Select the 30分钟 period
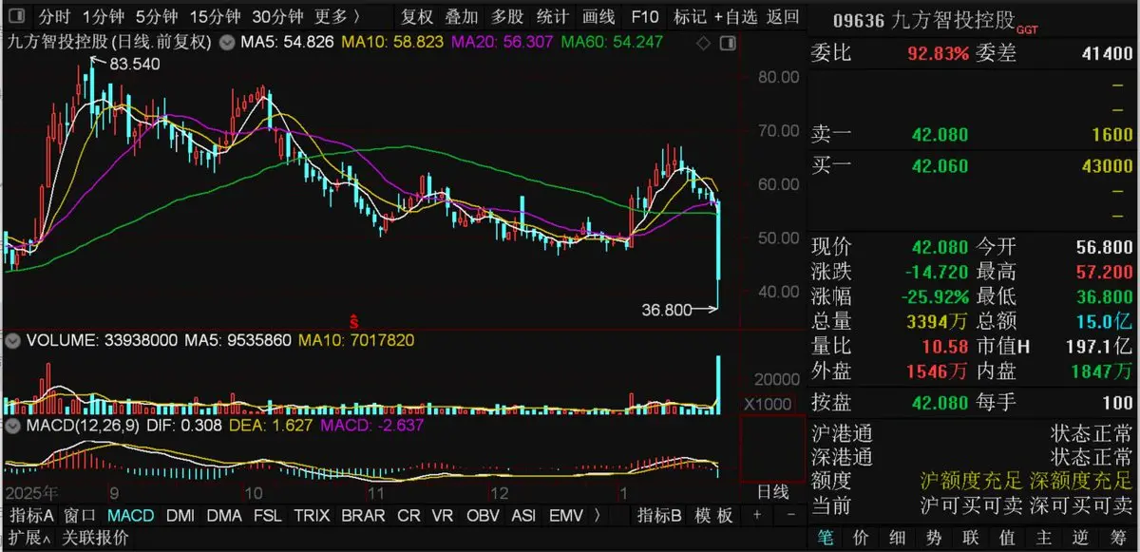Image resolution: width=1140 pixels, height=552 pixels. 277,17
